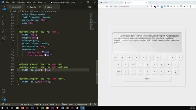Click the editor vertical scrollbar thumb
Viewport: 196px width, 110px height.
pos(97,72)
